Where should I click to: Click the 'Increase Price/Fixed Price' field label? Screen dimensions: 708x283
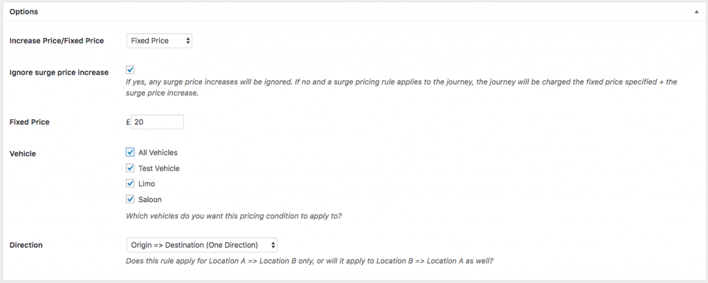pyautogui.click(x=57, y=41)
